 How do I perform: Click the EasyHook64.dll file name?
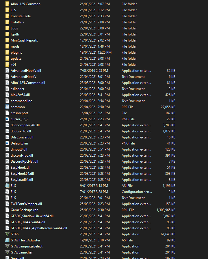[22, 174]
